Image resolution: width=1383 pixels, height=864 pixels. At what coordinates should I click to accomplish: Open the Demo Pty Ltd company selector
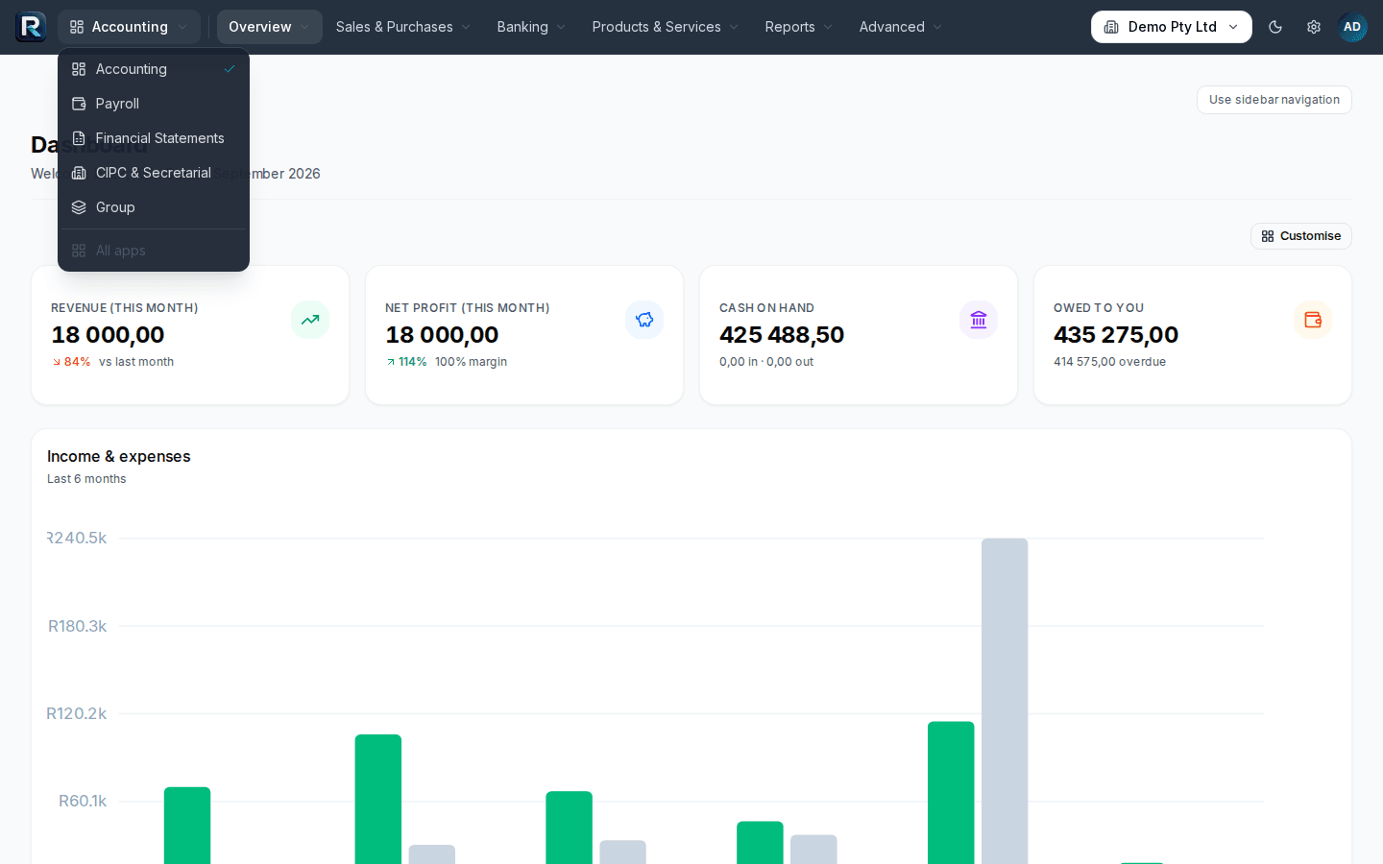1172,27
